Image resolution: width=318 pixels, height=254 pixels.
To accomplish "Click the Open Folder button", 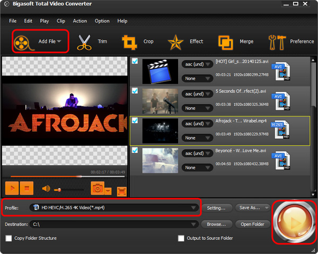I will tap(252, 224).
